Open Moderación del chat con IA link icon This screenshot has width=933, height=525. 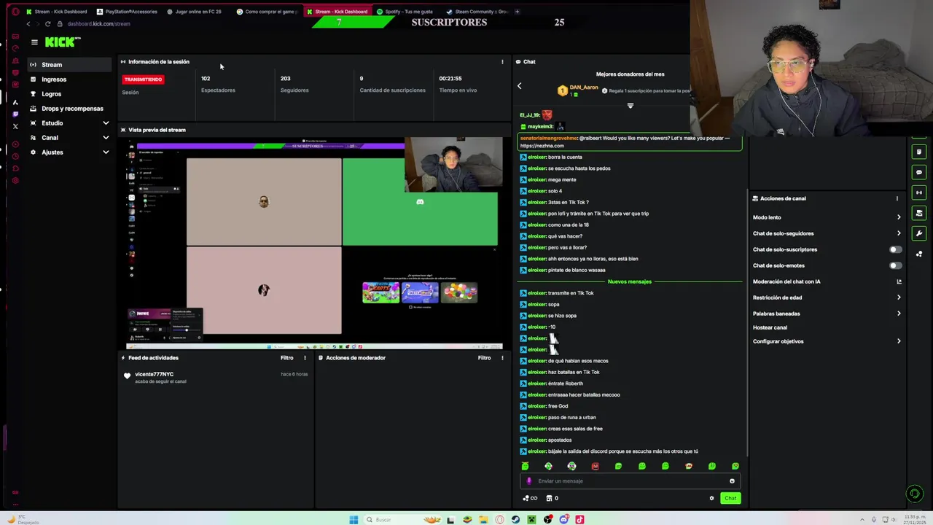(899, 281)
